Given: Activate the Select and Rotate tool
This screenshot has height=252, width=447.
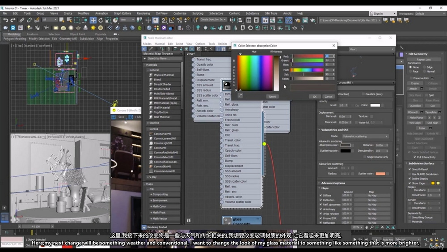Looking at the screenshot, I should point(100,20).
